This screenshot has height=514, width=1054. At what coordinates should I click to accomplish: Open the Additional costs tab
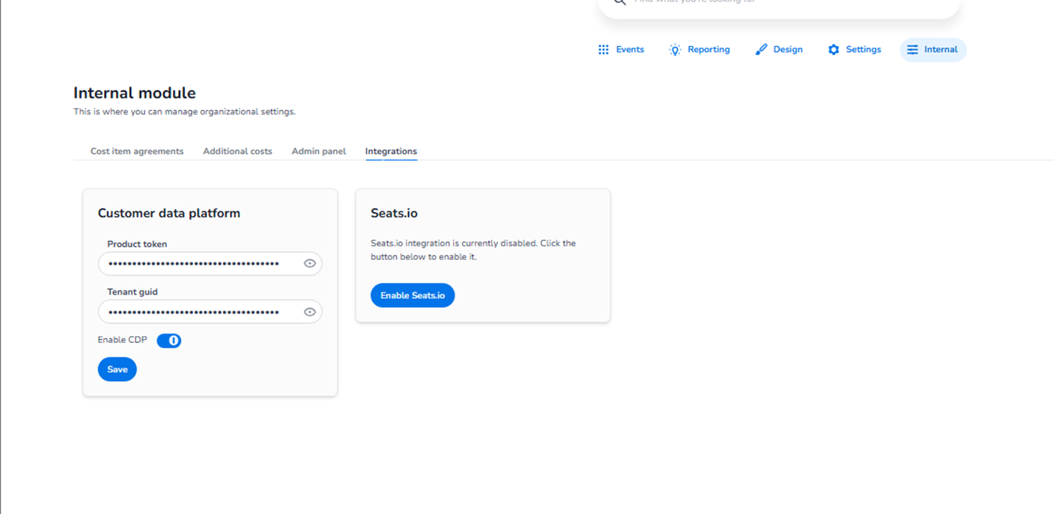pyautogui.click(x=237, y=151)
